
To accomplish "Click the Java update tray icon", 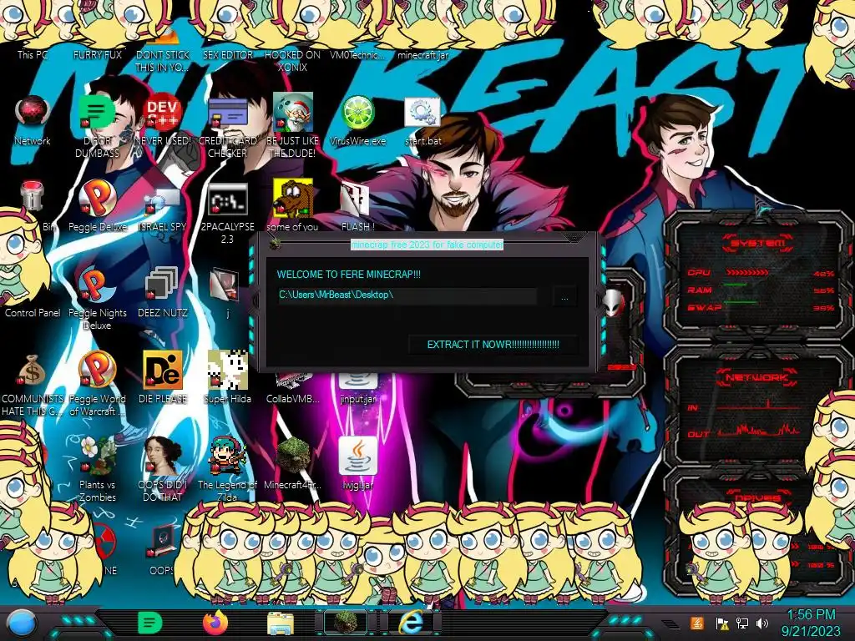I will [x=697, y=623].
